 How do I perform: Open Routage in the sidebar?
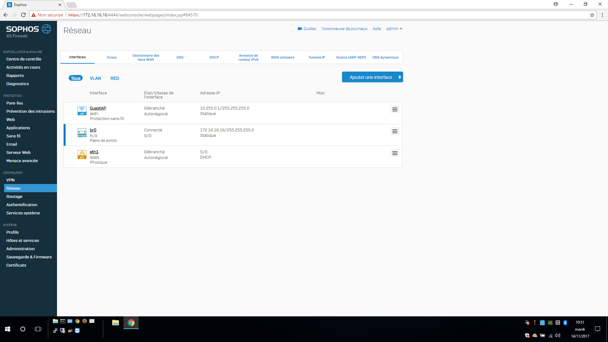(14, 197)
